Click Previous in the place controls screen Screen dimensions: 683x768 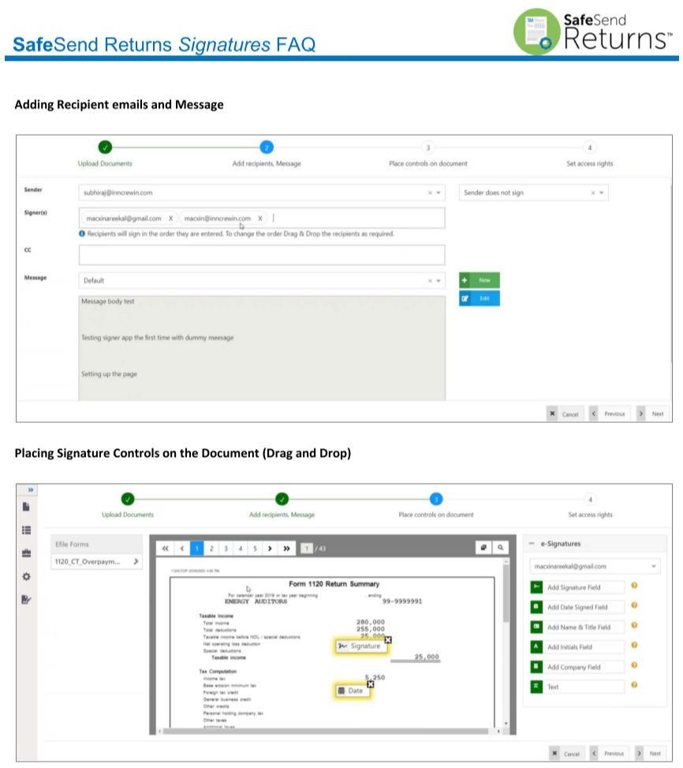click(x=609, y=753)
